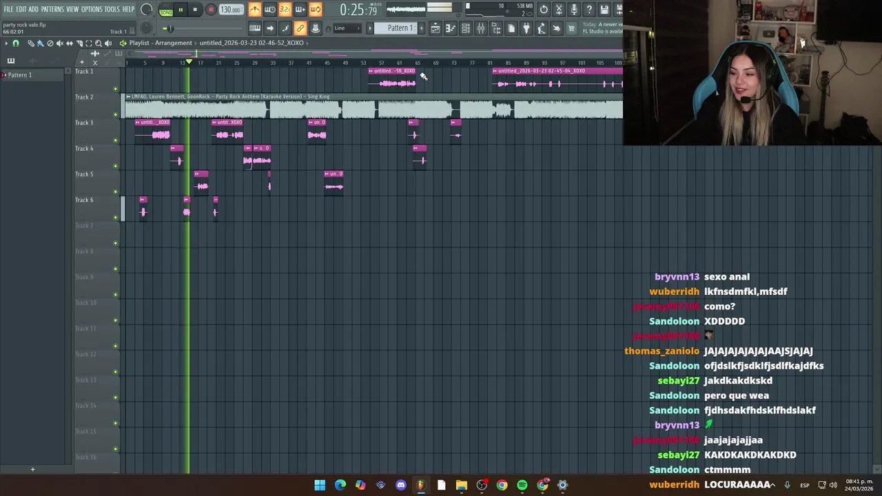The height and width of the screenshot is (496, 882).
Task: Open the Piano roll view icon
Action: click(451, 28)
